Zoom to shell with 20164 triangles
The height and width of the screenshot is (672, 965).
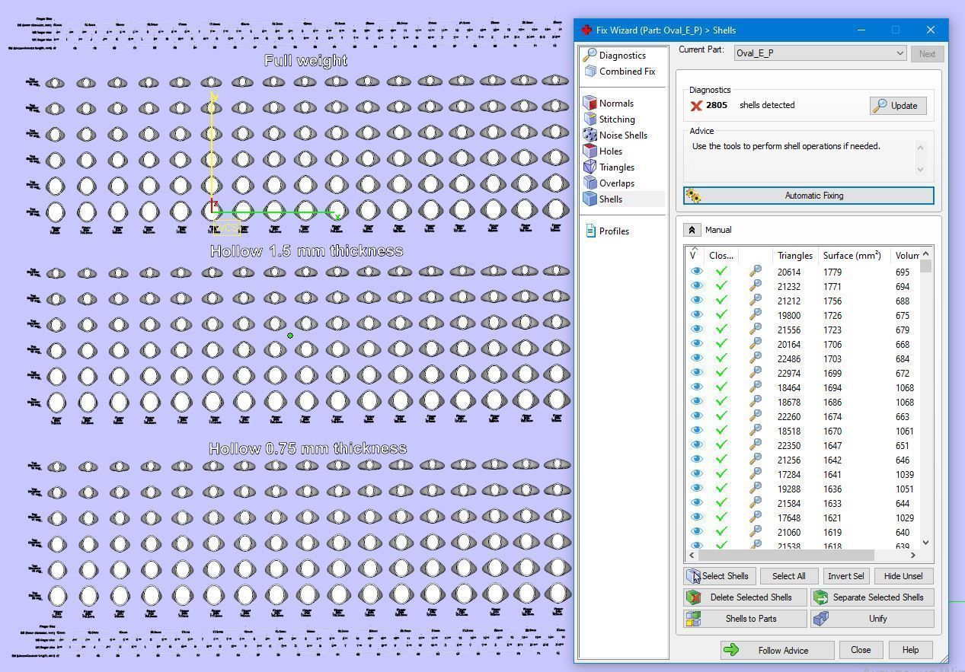[756, 344]
